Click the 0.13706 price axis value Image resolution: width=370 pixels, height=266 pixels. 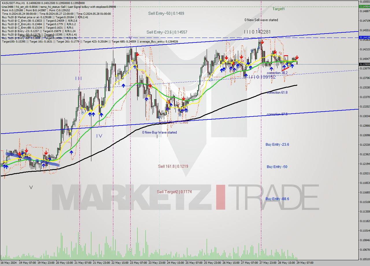[365, 78]
